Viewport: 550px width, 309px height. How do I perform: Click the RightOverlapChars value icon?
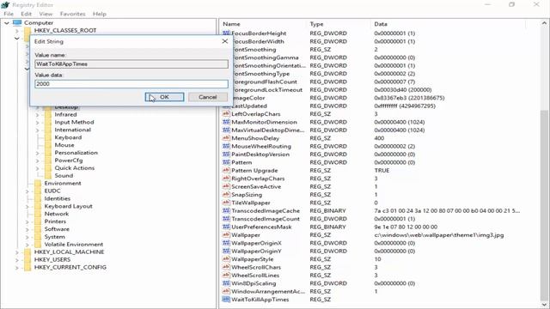[x=226, y=179]
